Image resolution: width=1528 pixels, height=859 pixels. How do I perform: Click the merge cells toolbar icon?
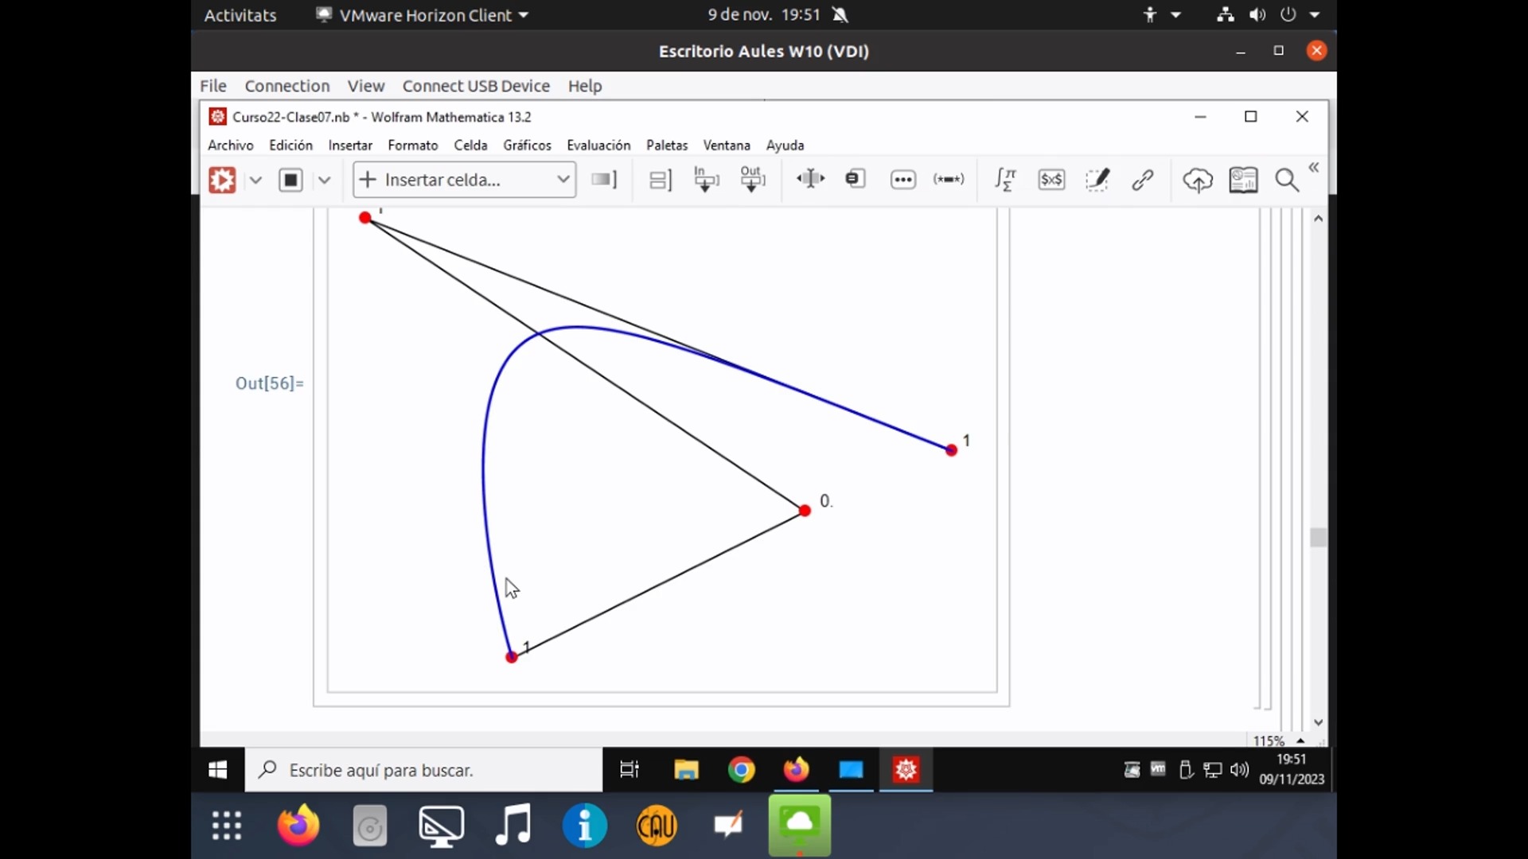(856, 179)
